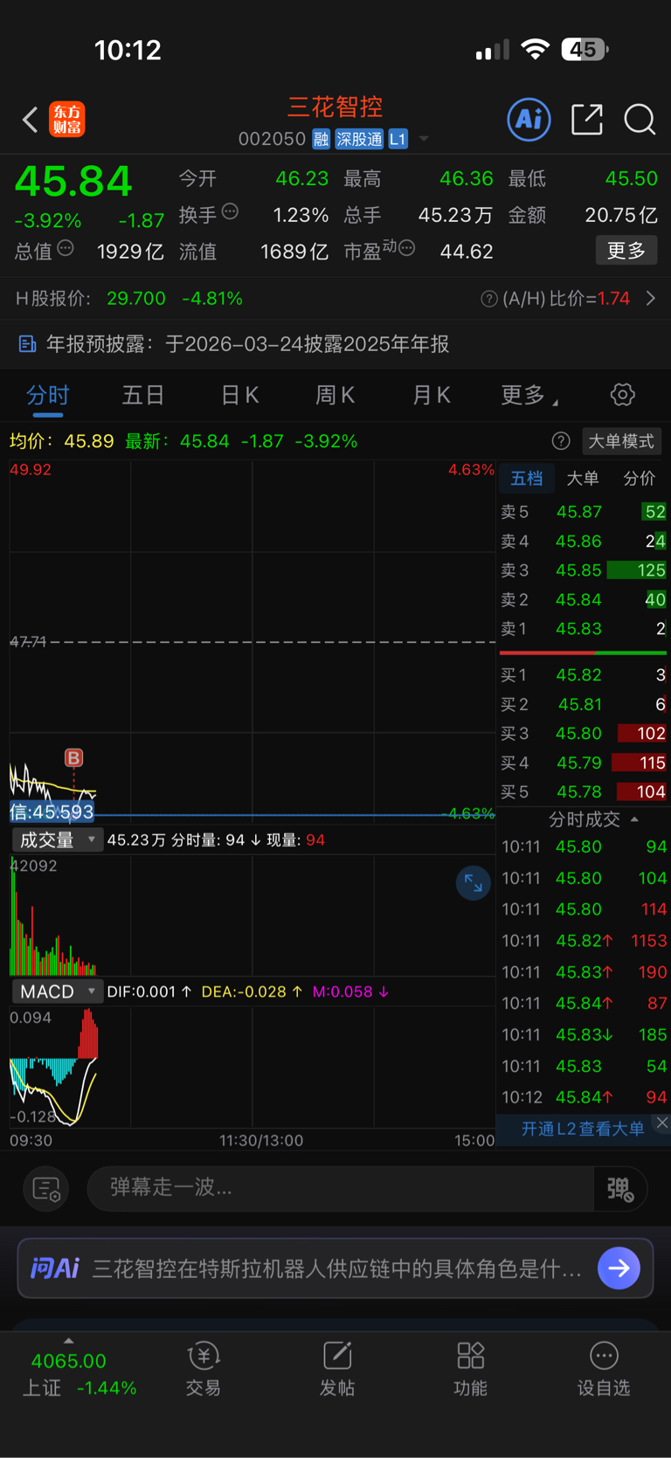Tap the 买1 45.82 order row
671x1458 pixels.
584,674
